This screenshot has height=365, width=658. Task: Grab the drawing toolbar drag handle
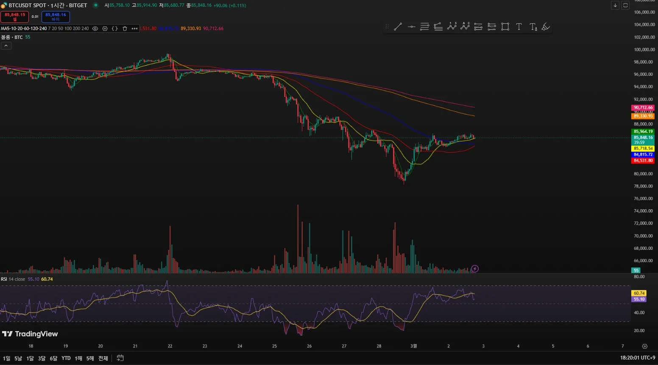coord(387,27)
